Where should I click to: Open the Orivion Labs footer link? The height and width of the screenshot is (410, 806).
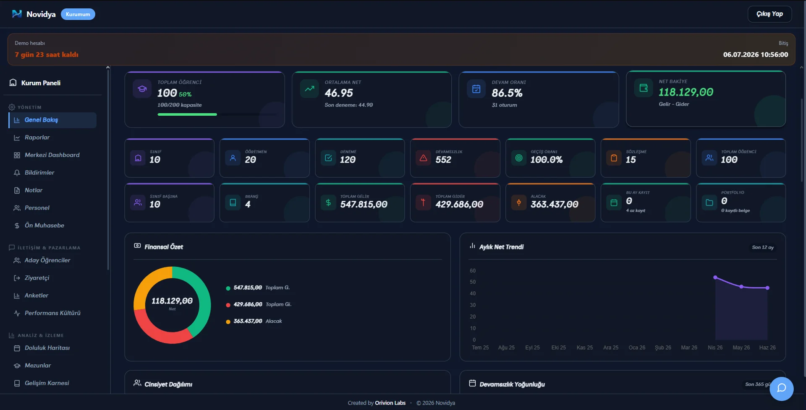pos(390,403)
